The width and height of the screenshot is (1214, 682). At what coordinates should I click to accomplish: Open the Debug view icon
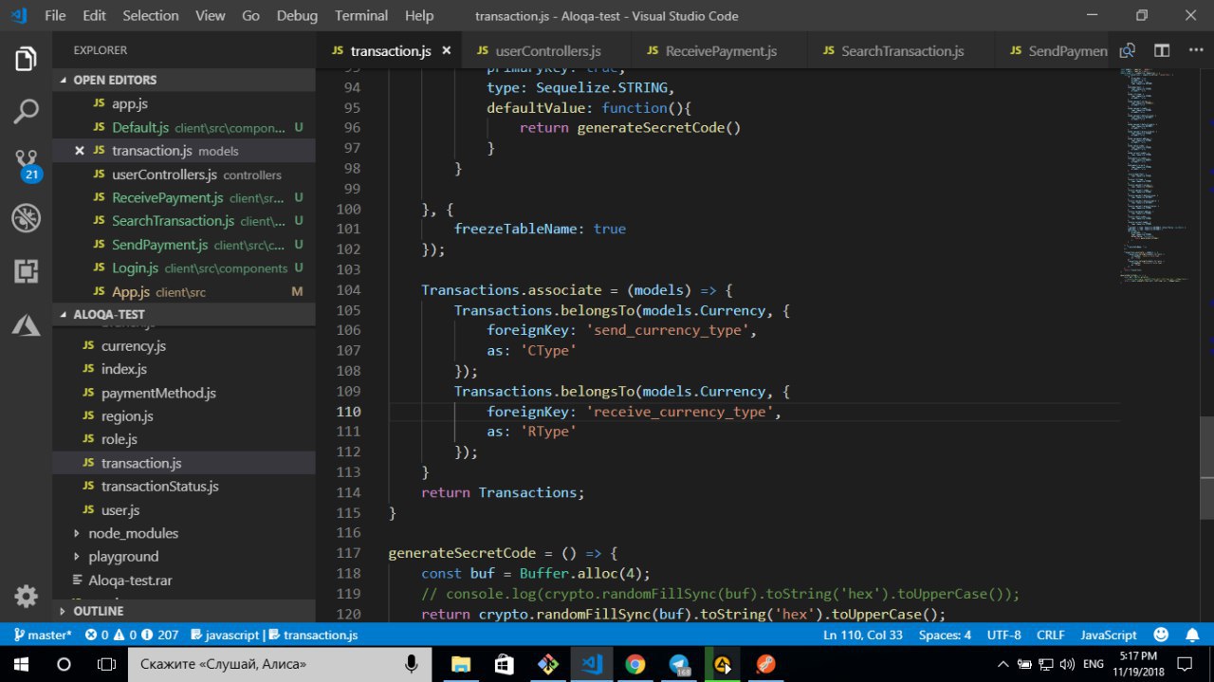pyautogui.click(x=26, y=218)
